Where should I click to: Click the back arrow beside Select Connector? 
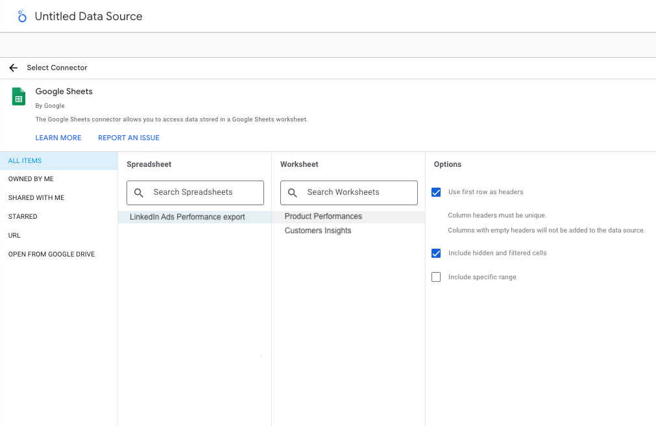click(x=13, y=68)
